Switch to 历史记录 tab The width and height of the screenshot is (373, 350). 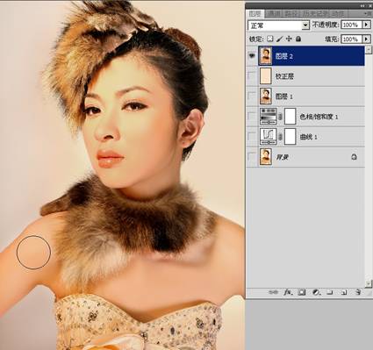click(315, 14)
